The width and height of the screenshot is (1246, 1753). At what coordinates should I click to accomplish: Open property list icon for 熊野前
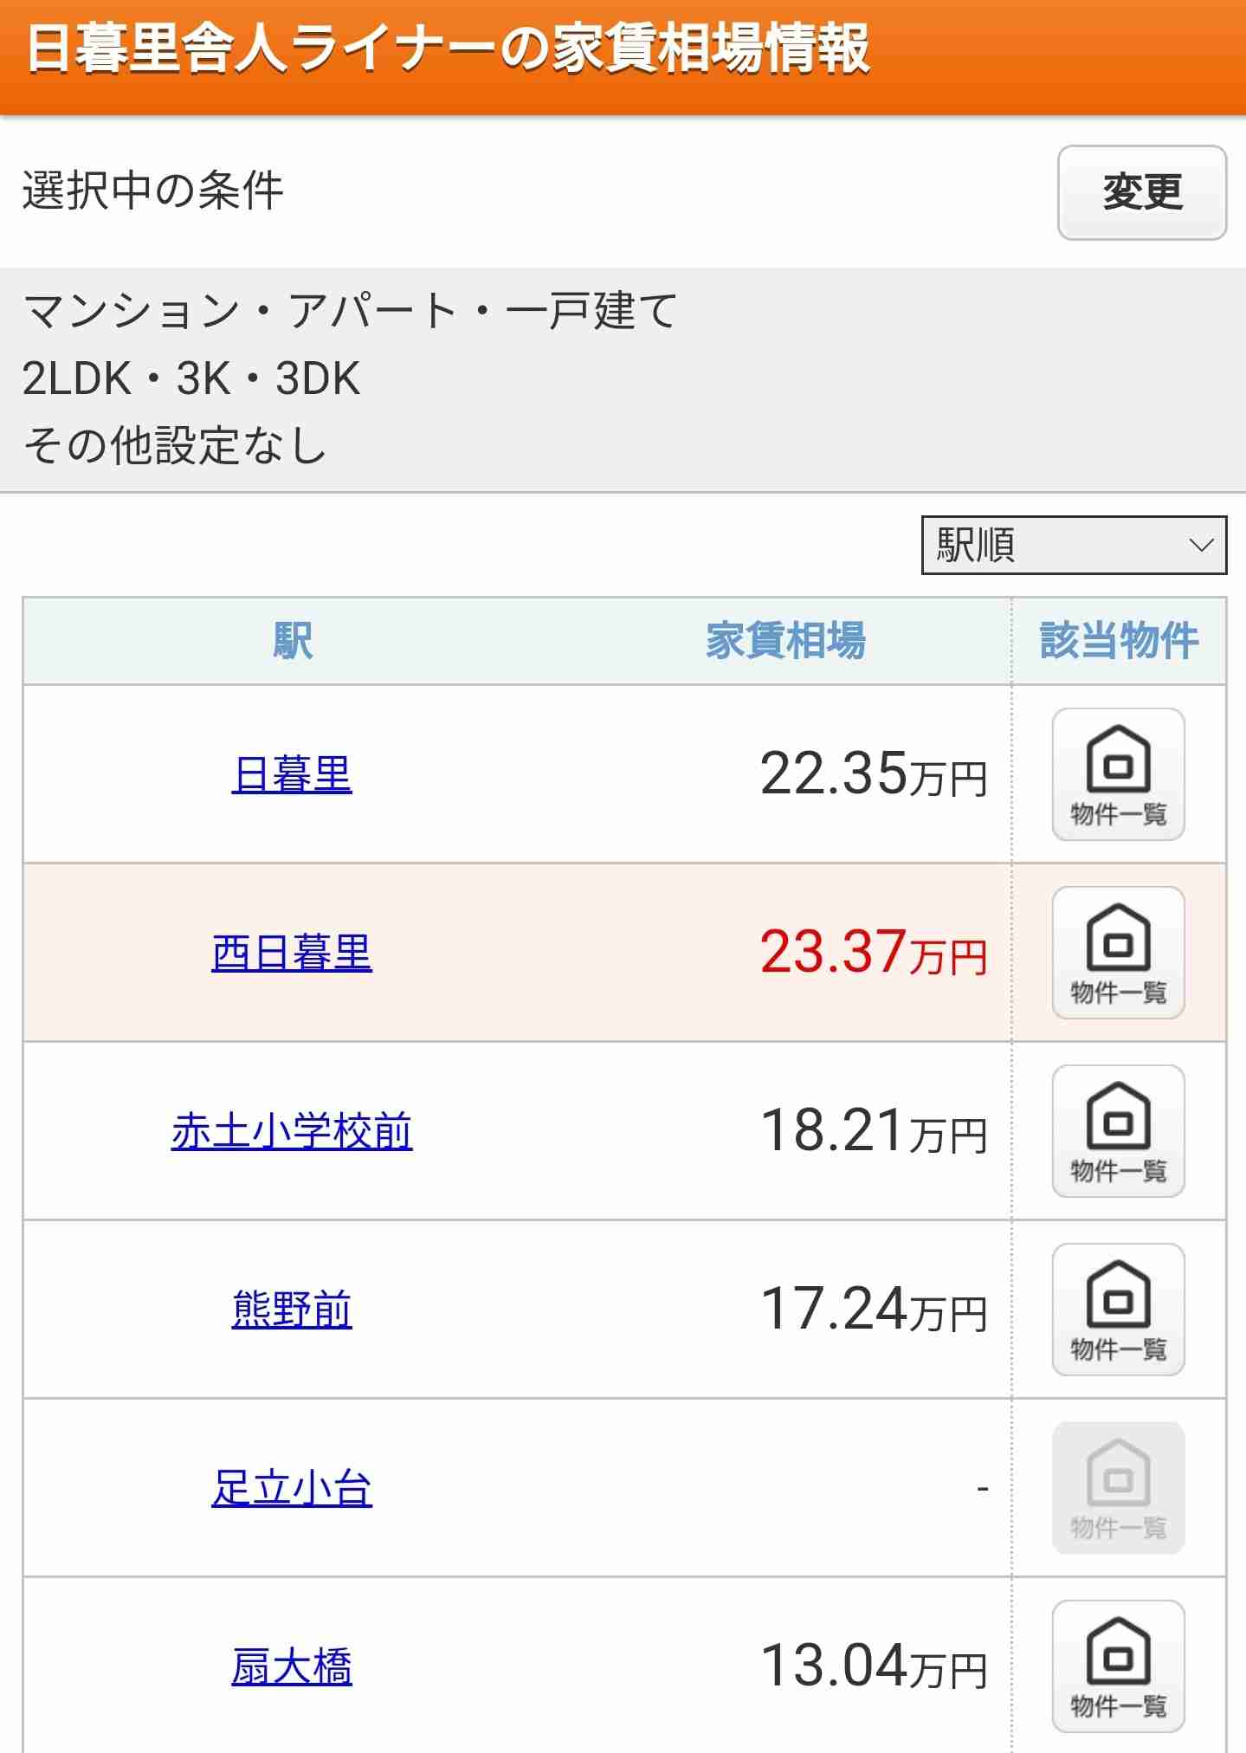click(1118, 1310)
